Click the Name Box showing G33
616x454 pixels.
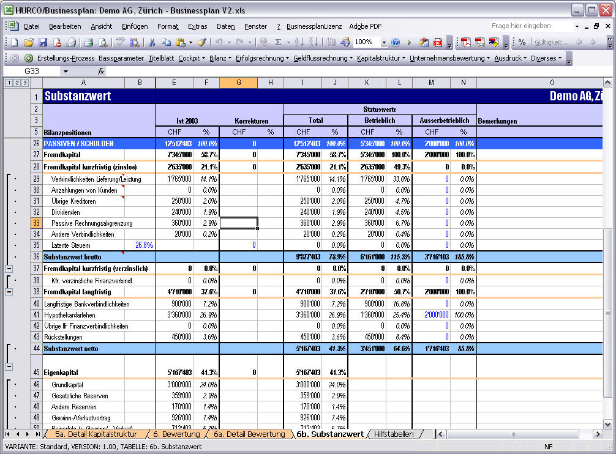point(32,71)
